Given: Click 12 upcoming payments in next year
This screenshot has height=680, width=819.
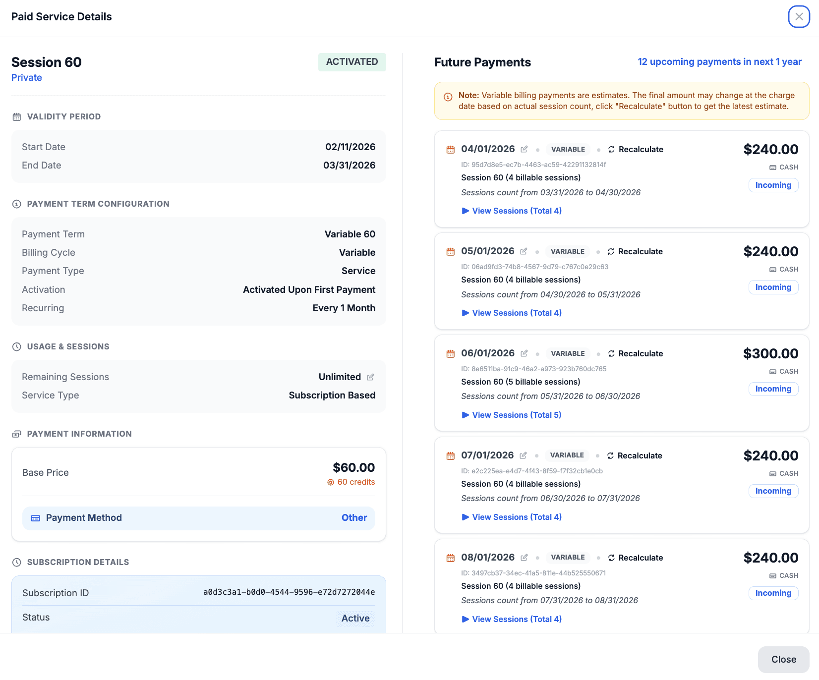Looking at the screenshot, I should point(719,62).
